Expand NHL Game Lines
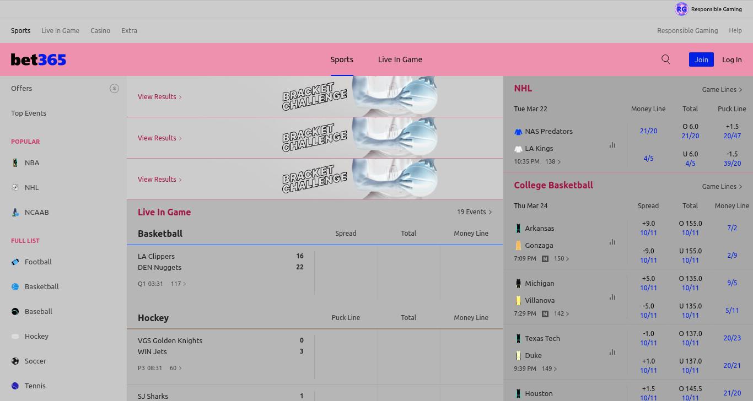 pos(722,89)
